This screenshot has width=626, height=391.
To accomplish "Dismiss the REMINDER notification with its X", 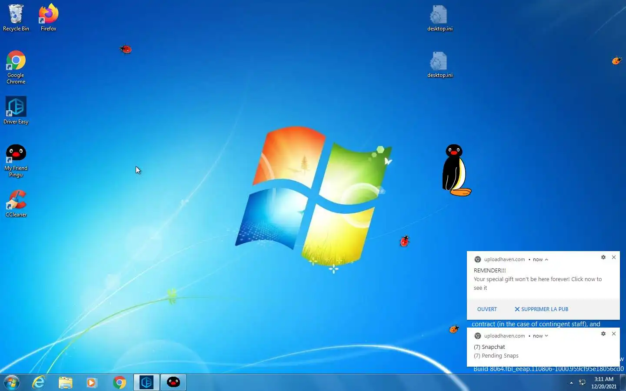I will (x=614, y=257).
